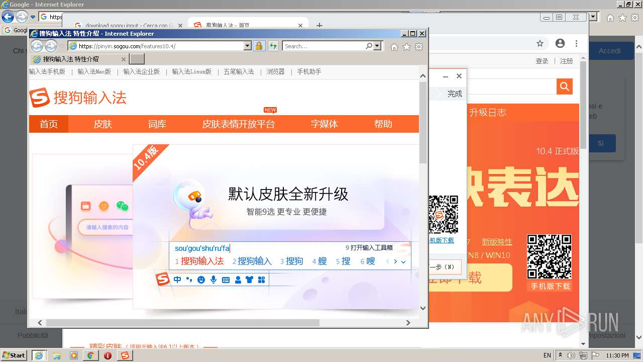Image resolution: width=643 pixels, height=362 pixels.
Task: Open the 输入法Mac版 link
Action: pos(94,72)
